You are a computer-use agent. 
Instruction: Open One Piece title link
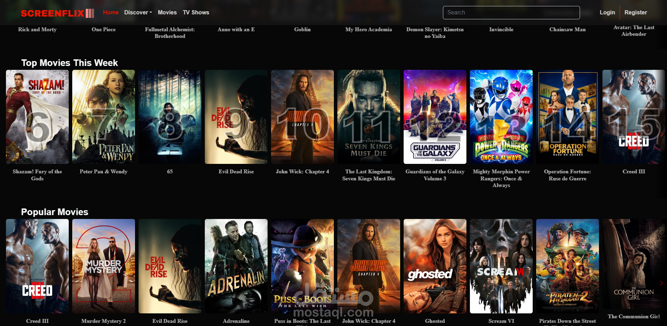pos(103,29)
